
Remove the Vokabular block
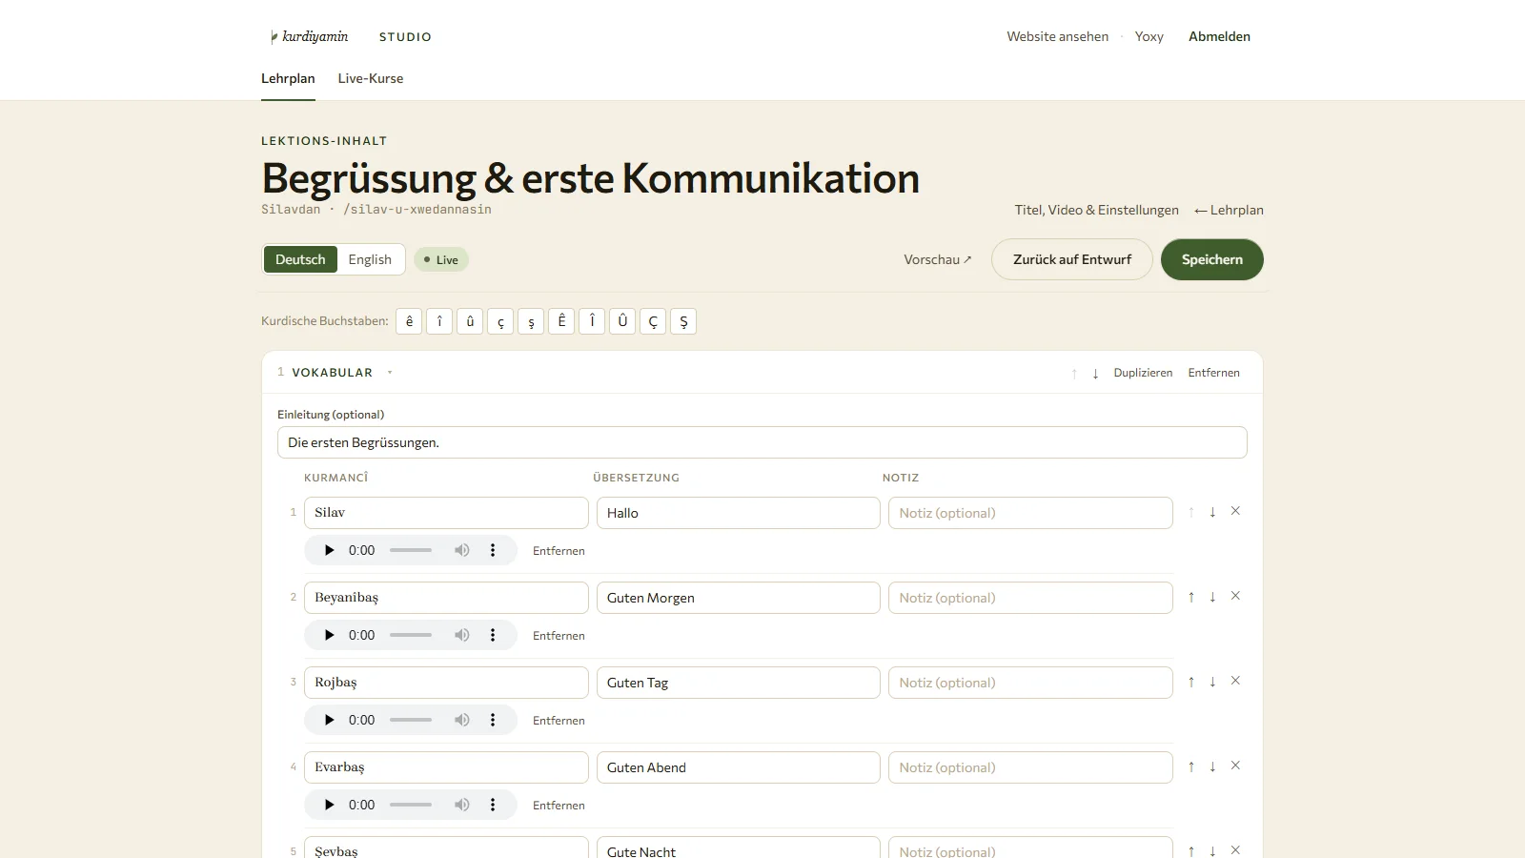tap(1213, 373)
